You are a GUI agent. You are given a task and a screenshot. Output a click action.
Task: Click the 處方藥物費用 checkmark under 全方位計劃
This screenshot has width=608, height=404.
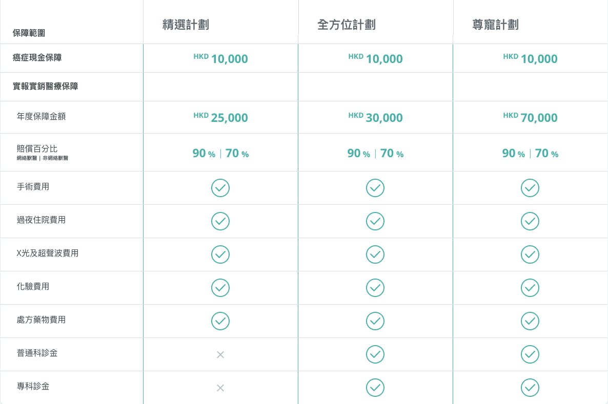(x=375, y=321)
